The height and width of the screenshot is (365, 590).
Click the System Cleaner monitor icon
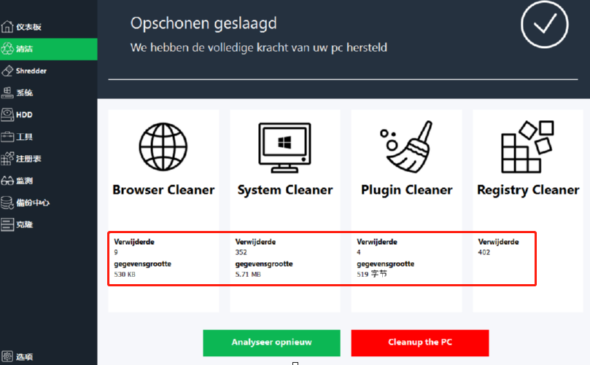pos(284,146)
